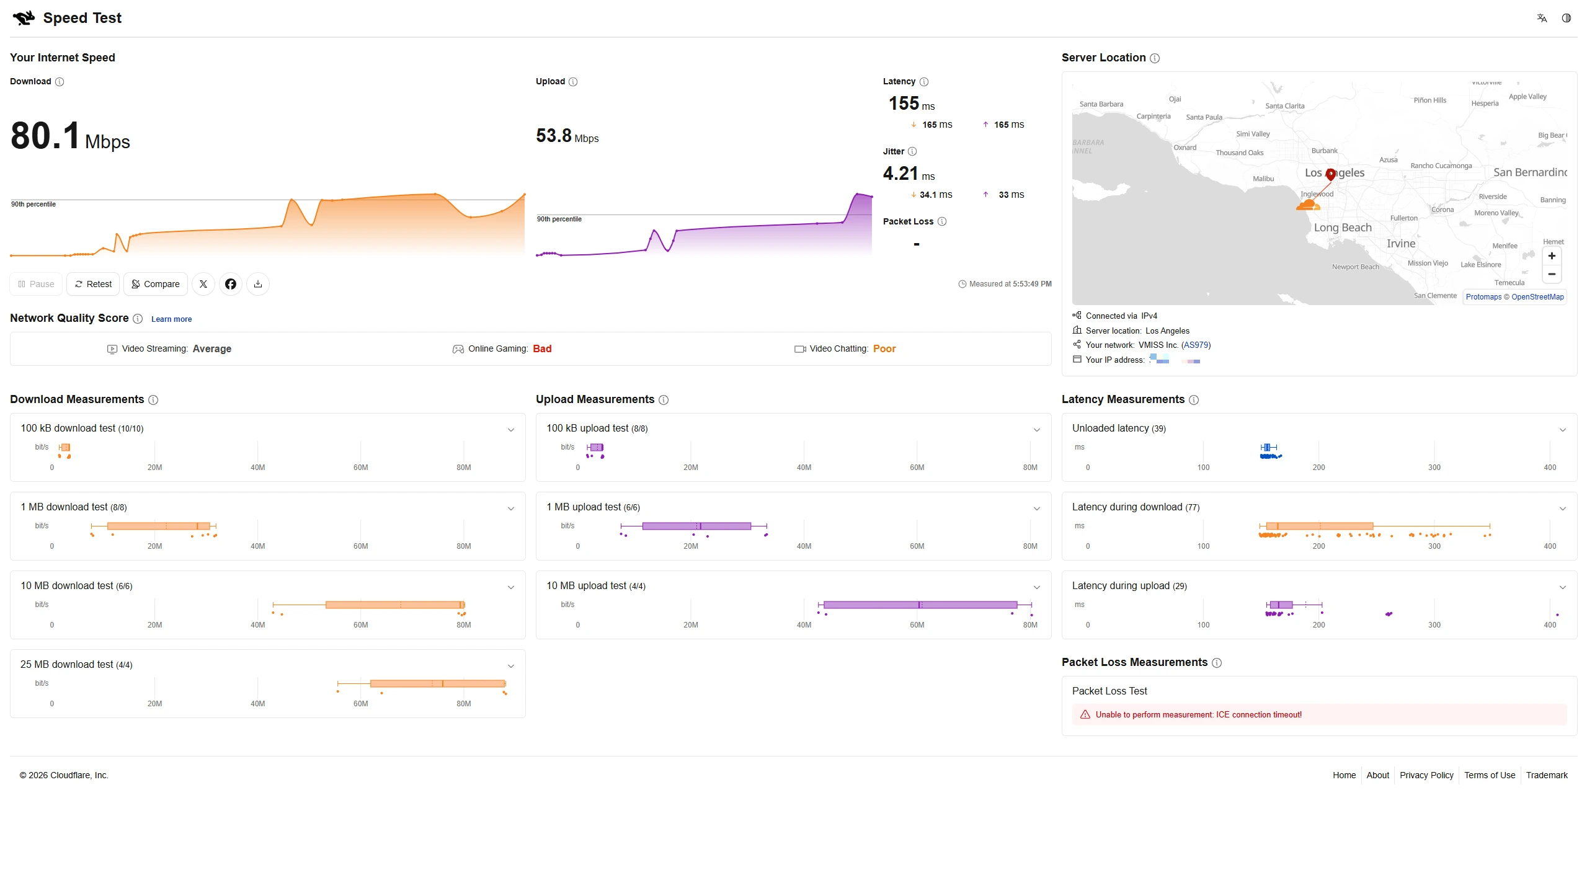Click the Packet Loss info icon
Screen dimensions: 1587x883
pyautogui.click(x=942, y=221)
